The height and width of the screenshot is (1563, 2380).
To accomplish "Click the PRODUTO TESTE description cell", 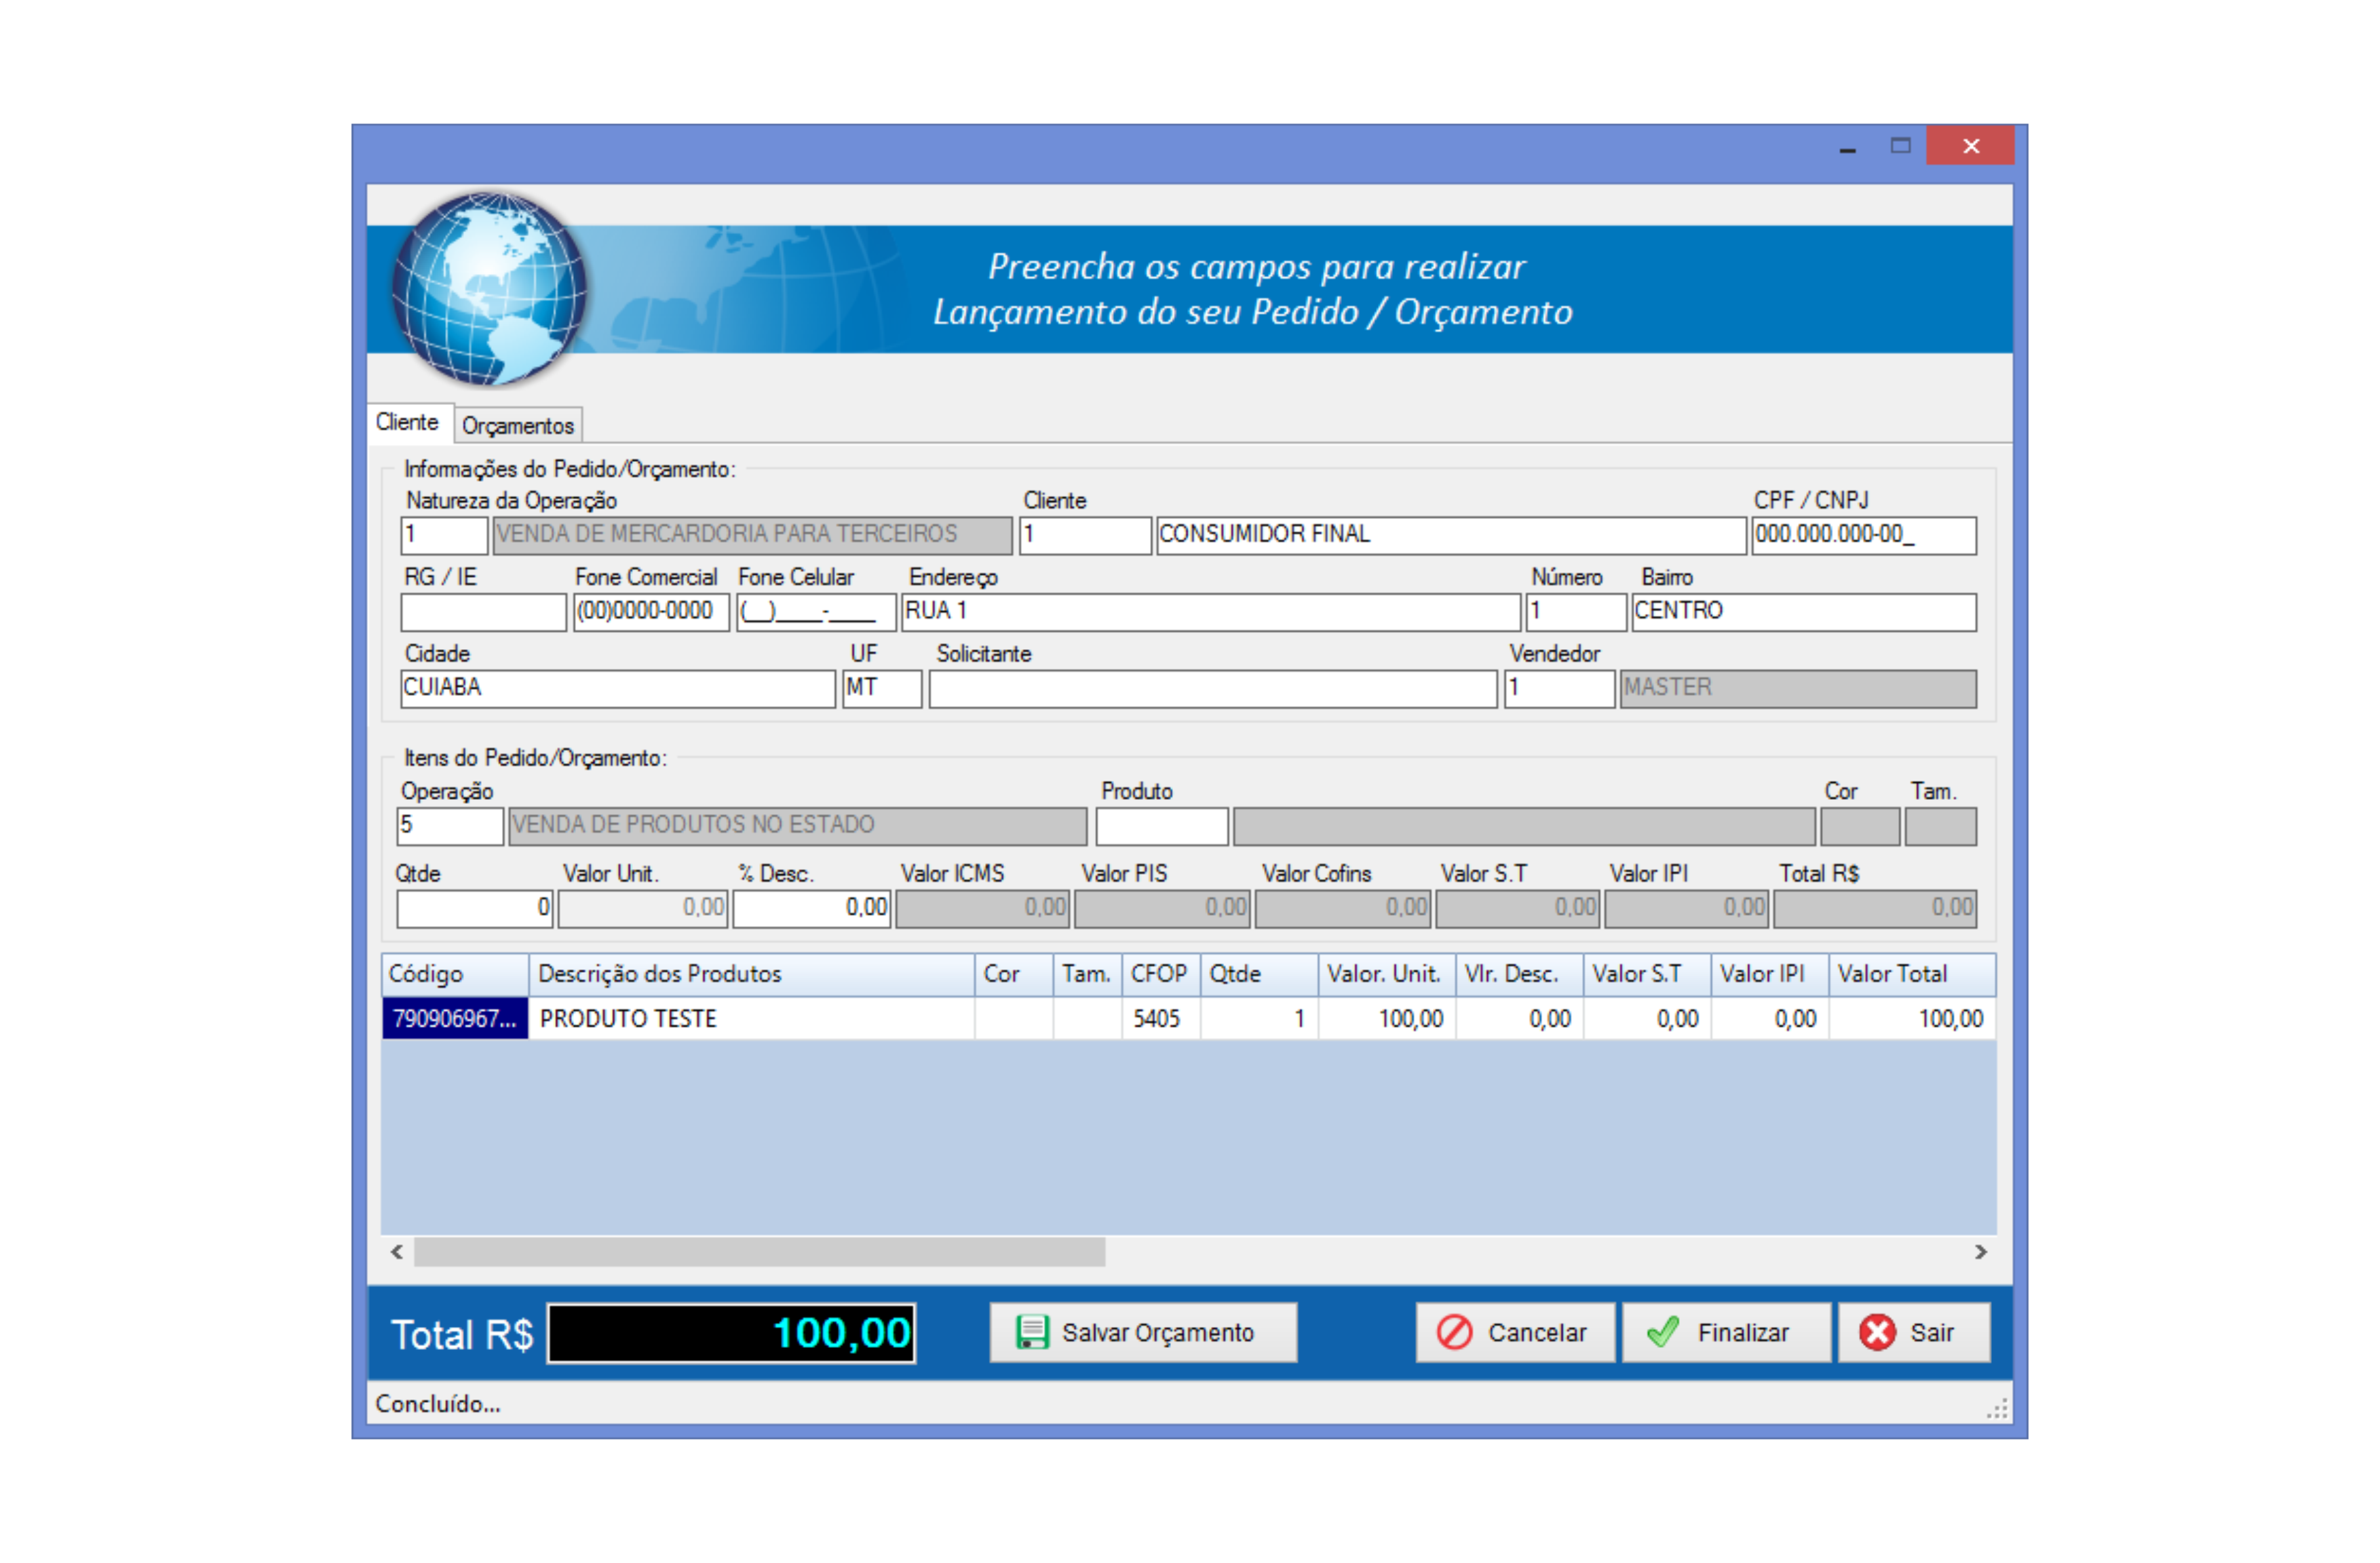I will point(752,1018).
